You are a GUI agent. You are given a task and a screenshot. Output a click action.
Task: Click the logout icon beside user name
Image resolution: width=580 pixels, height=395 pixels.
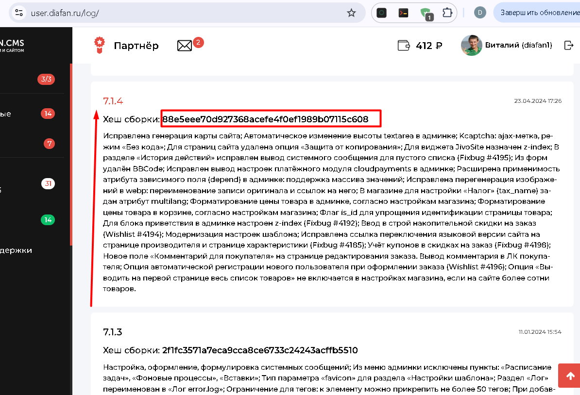coord(568,46)
